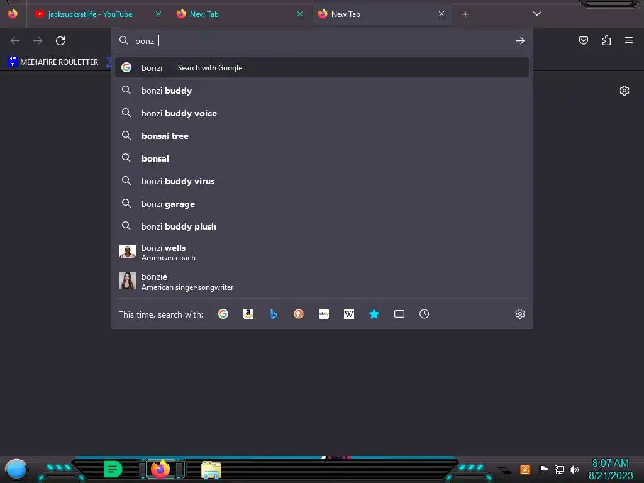Open Action Center flag tray icon
This screenshot has height=483, width=644.
click(543, 469)
